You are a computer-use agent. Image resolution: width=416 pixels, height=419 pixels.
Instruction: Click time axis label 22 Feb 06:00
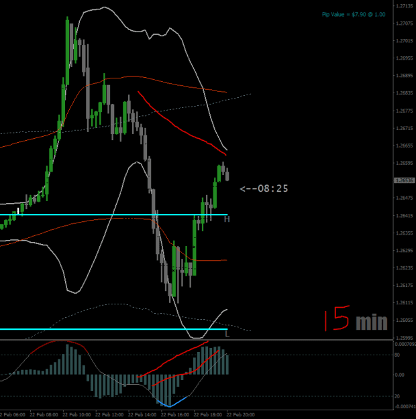click(13, 415)
